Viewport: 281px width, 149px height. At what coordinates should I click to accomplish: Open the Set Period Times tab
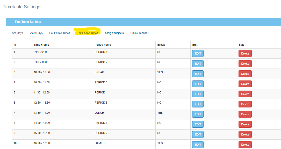[x=60, y=33]
